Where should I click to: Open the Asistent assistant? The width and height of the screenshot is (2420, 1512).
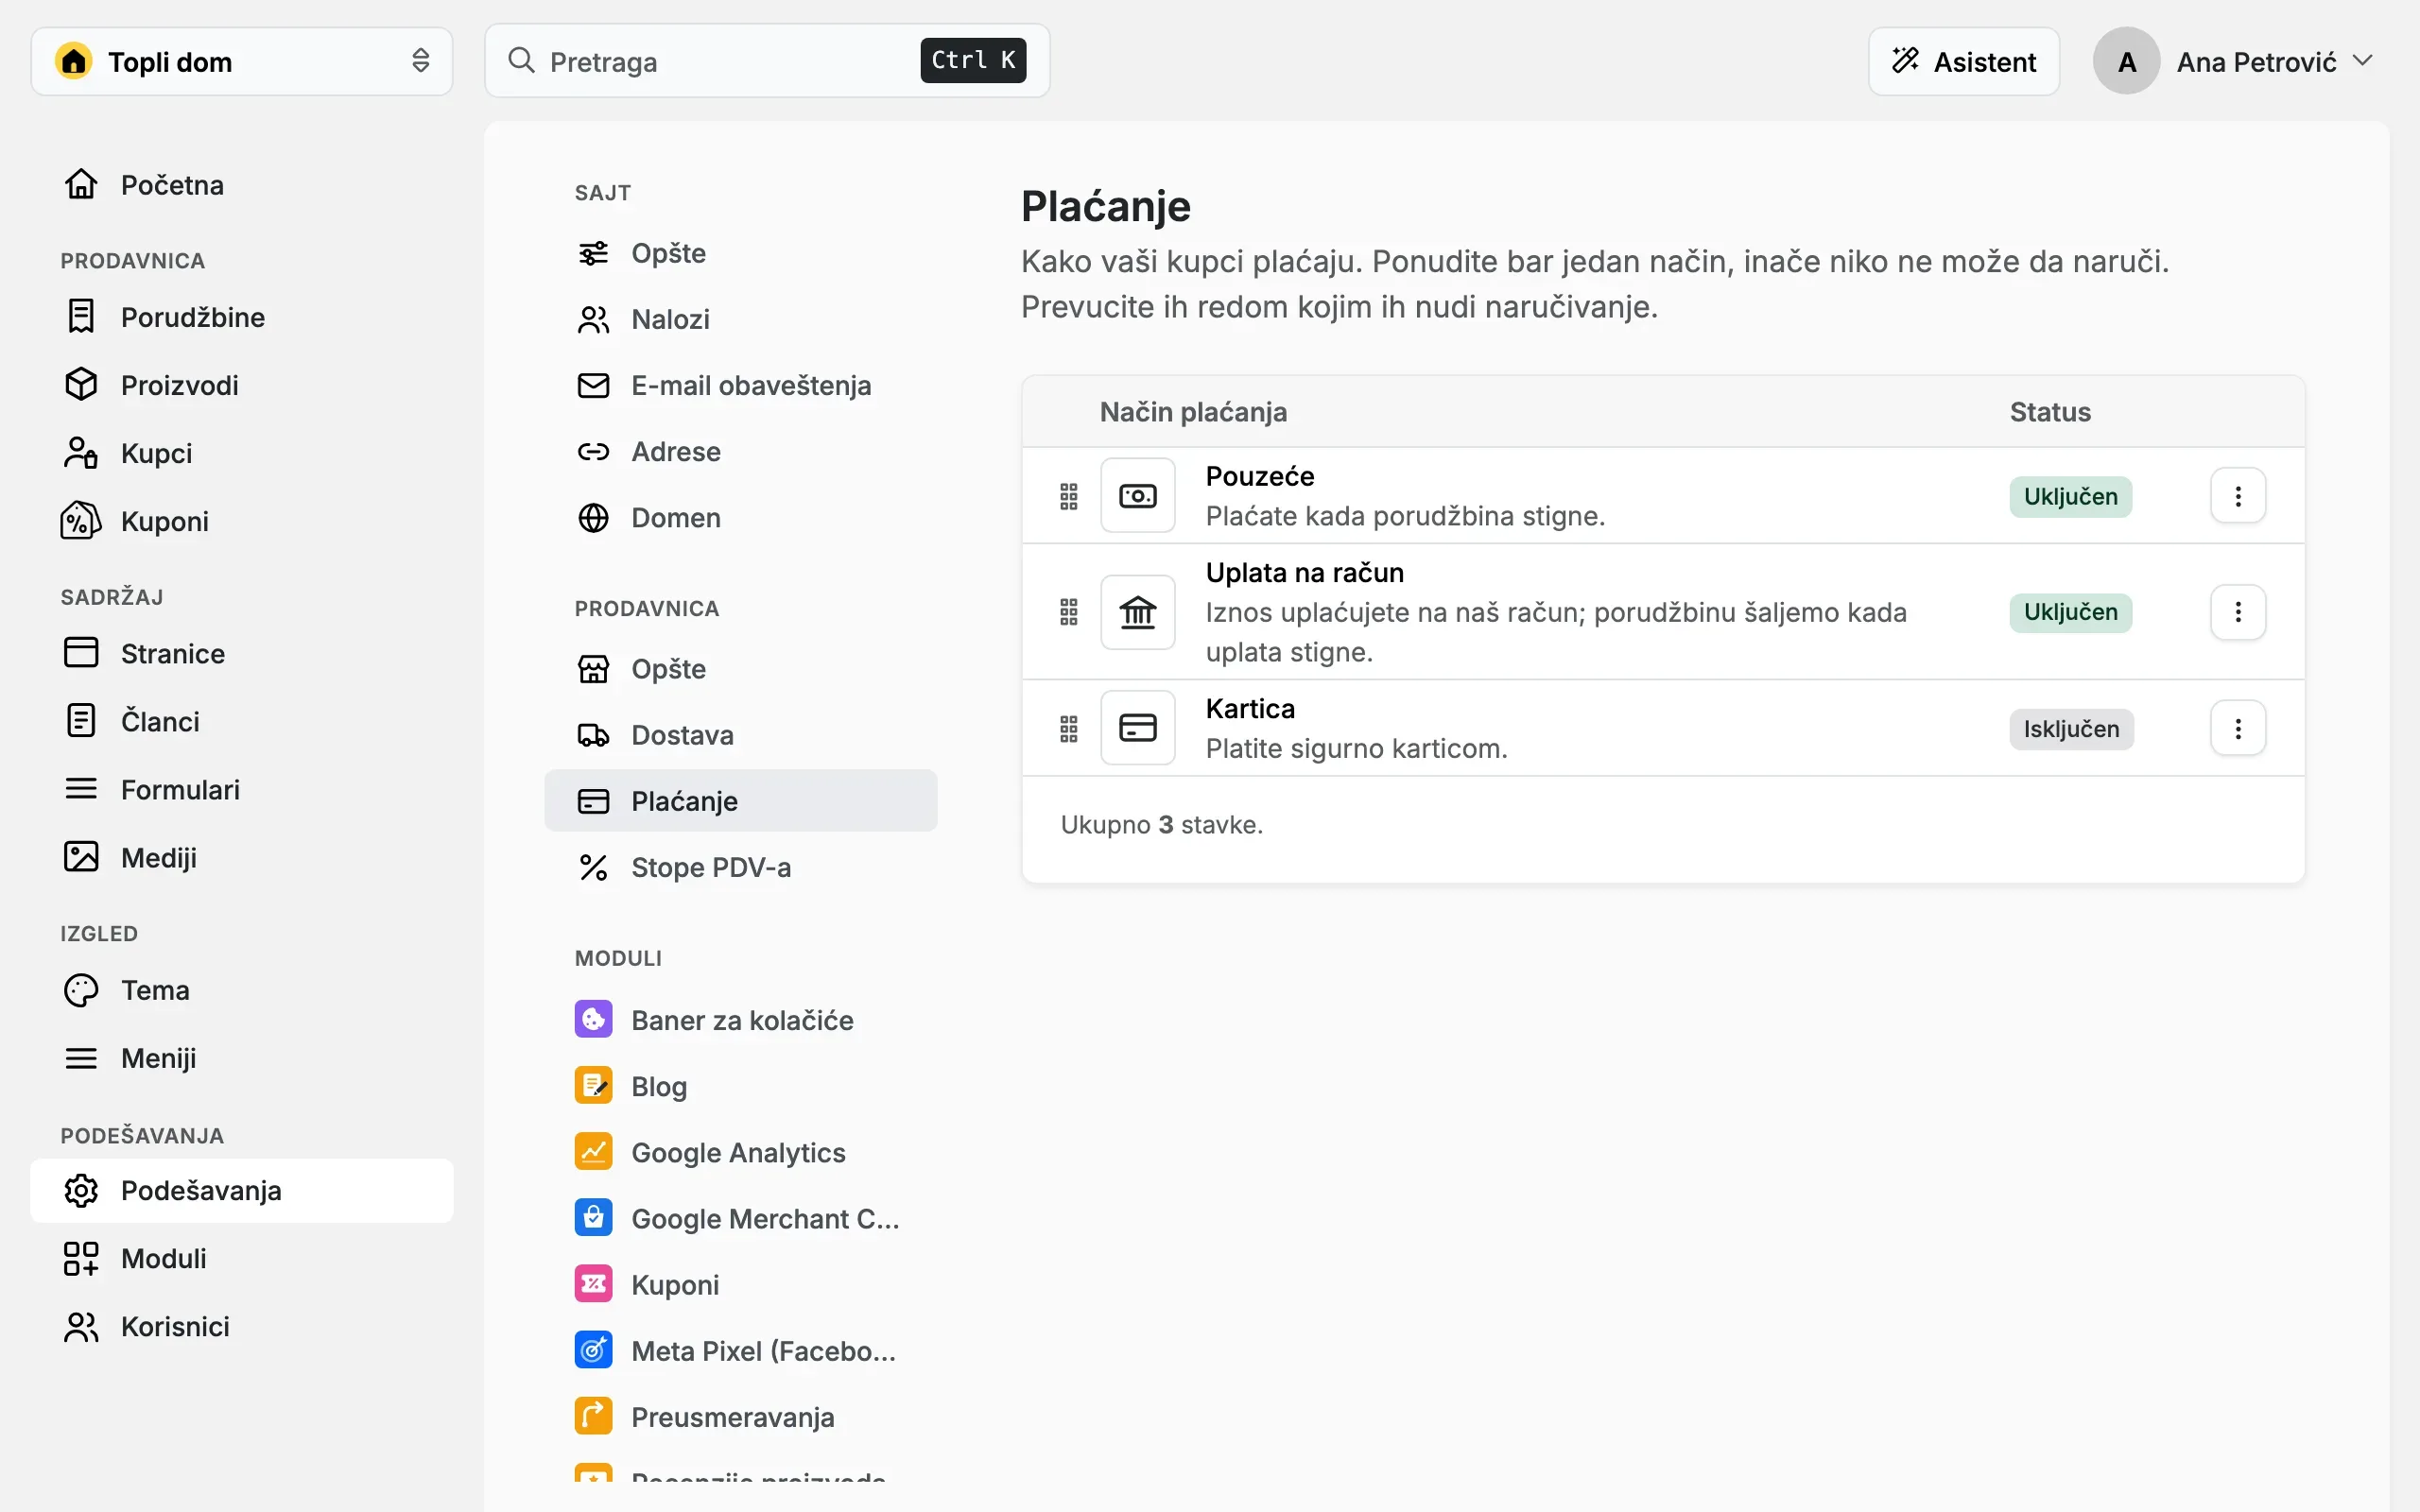click(1963, 61)
